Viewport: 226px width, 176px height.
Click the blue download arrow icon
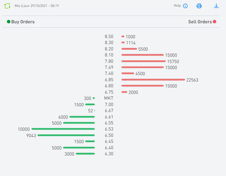coord(216,6)
